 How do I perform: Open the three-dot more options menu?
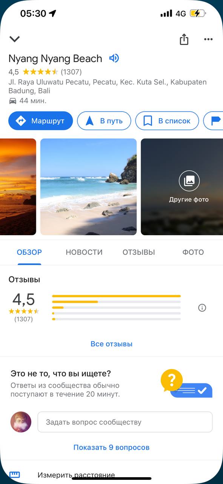[x=208, y=39]
